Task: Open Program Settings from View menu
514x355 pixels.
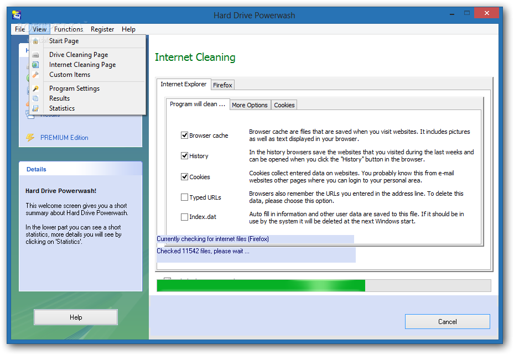Action: pyautogui.click(x=87, y=88)
